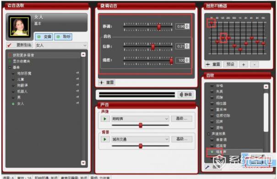Screen dimensions: 277x179
Task: Click the 静音 mute button
Action: (185, 95)
